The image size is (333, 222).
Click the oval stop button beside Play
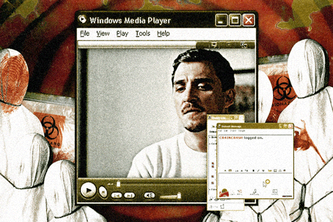click(103, 192)
